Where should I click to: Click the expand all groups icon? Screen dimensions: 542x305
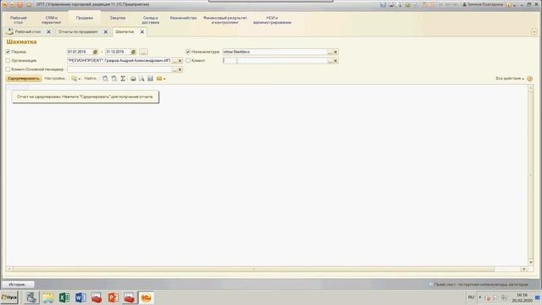(105, 79)
